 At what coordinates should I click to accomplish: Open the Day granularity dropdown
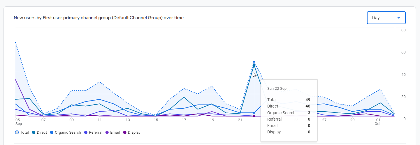click(x=386, y=18)
